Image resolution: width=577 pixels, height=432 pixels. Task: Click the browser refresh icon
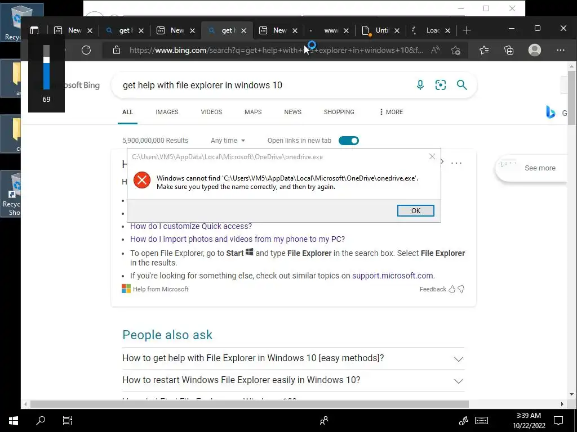click(x=86, y=50)
